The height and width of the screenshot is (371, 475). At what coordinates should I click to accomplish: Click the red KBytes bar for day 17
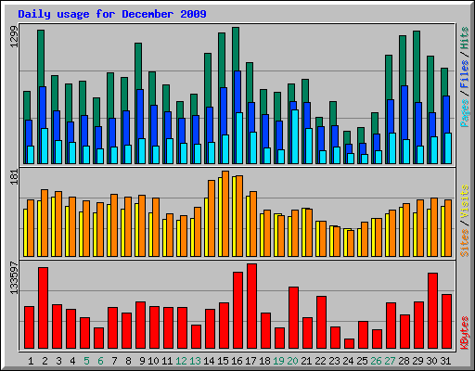[251, 306]
